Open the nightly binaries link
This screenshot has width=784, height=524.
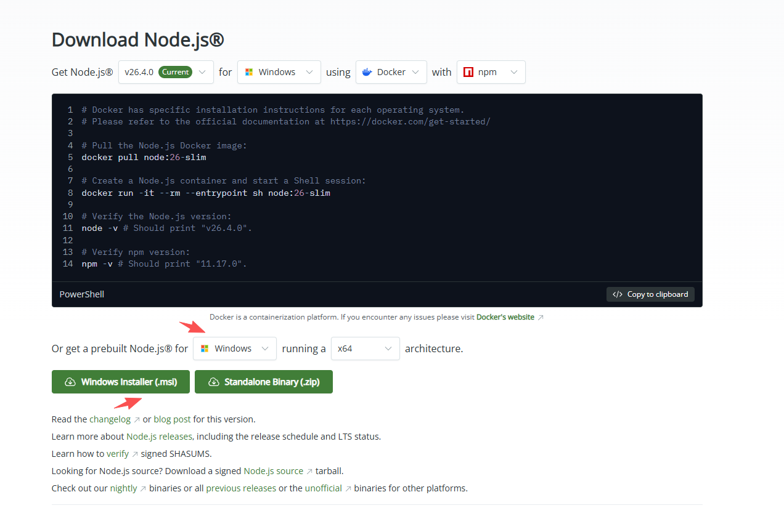coord(123,488)
